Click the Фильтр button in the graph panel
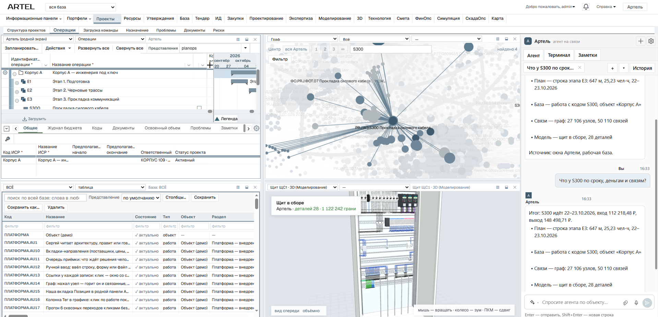This screenshot has height=317, width=658. 280,59
